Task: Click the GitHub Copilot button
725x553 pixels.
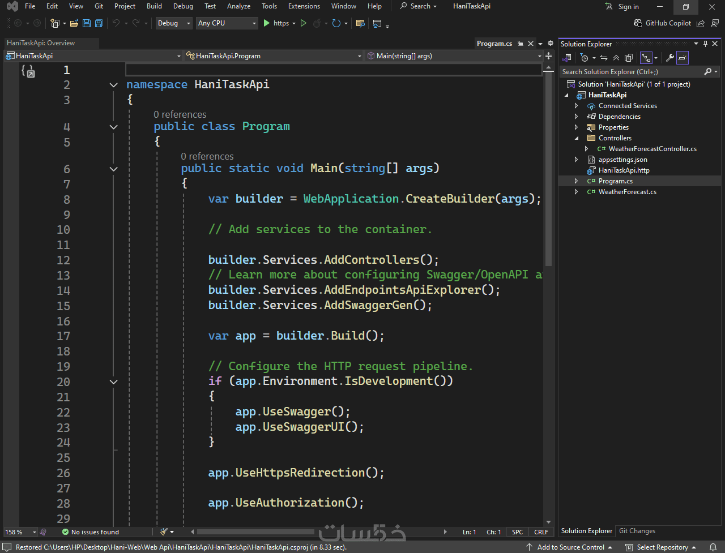Action: point(662,23)
